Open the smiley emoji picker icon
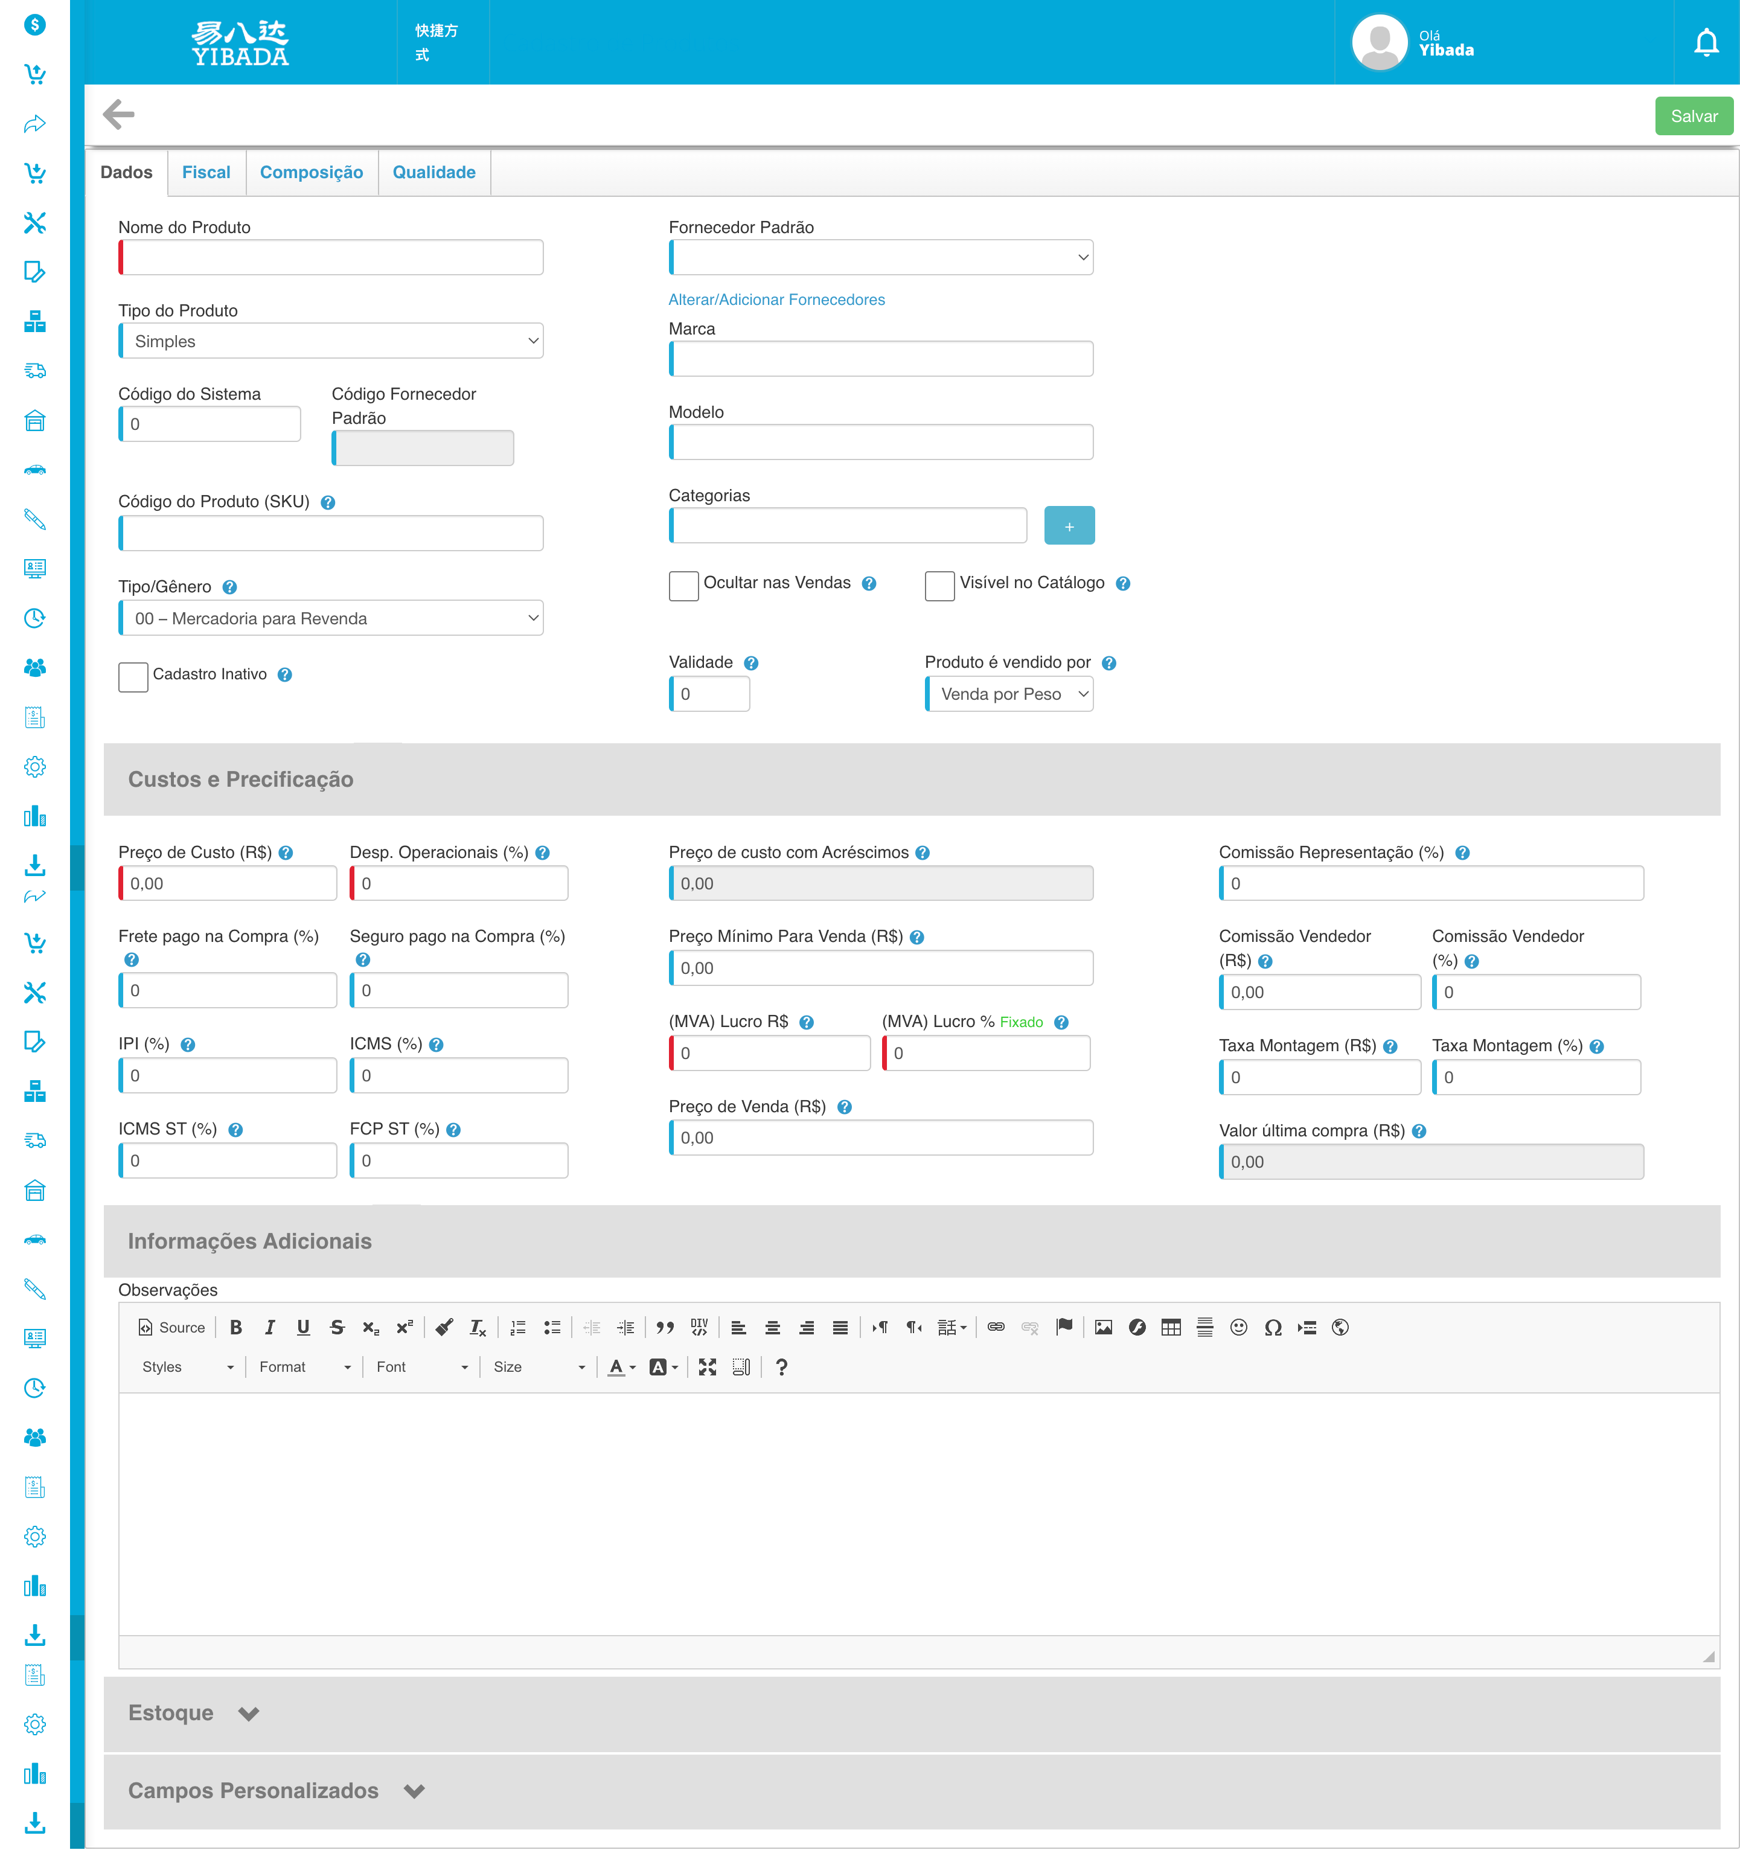The image size is (1740, 1850). point(1238,1327)
